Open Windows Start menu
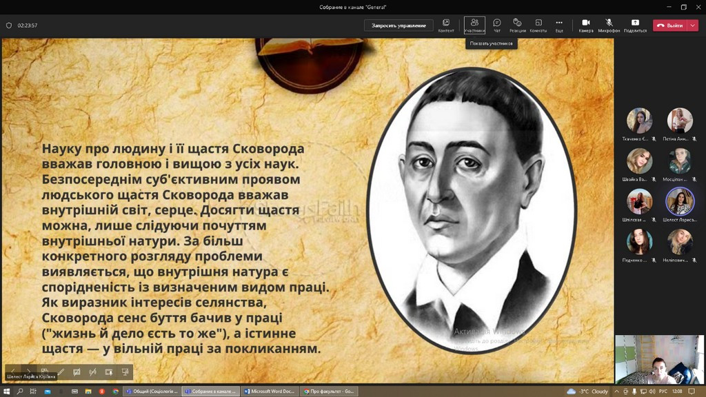 point(6,391)
